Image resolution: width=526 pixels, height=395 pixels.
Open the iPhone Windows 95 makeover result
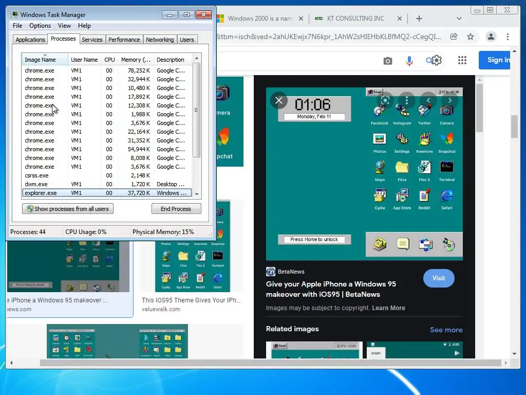coord(69,279)
